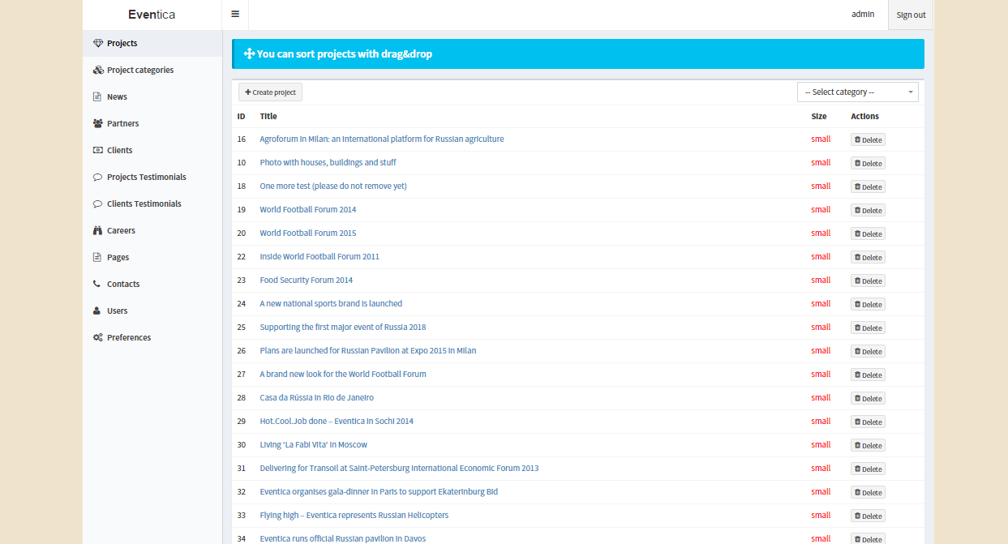Open World Football Forum 2014 project
The image size is (1008, 544).
point(307,210)
